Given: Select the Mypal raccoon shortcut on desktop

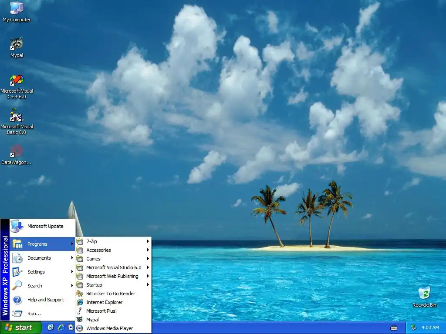Looking at the screenshot, I should coord(17,47).
